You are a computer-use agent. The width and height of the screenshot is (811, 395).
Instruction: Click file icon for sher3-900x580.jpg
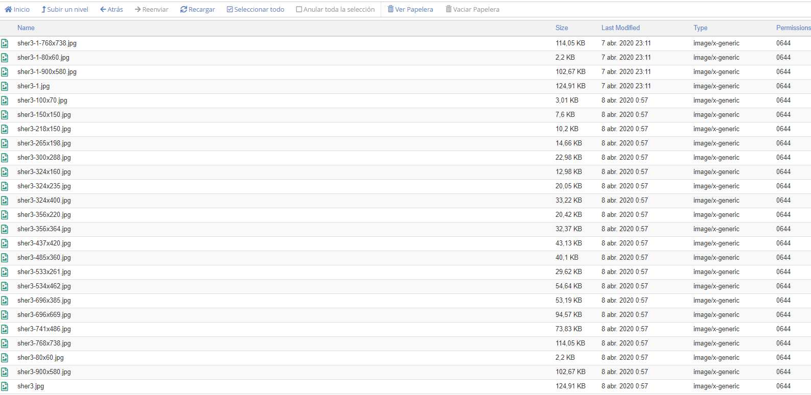click(x=5, y=372)
